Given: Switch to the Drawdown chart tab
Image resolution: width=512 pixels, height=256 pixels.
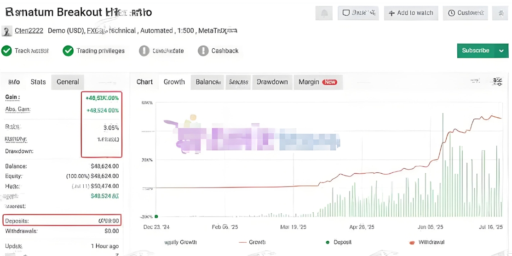Looking at the screenshot, I should (272, 82).
